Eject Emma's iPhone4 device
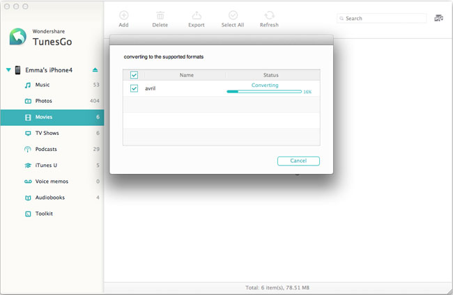Viewport: 453px width, 295px height. [95, 70]
